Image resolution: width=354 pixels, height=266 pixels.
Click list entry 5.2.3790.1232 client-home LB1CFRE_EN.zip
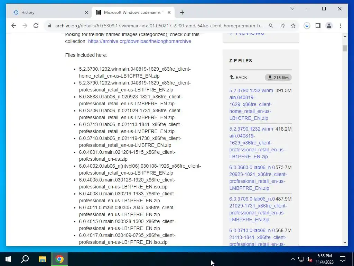[x=135, y=72]
